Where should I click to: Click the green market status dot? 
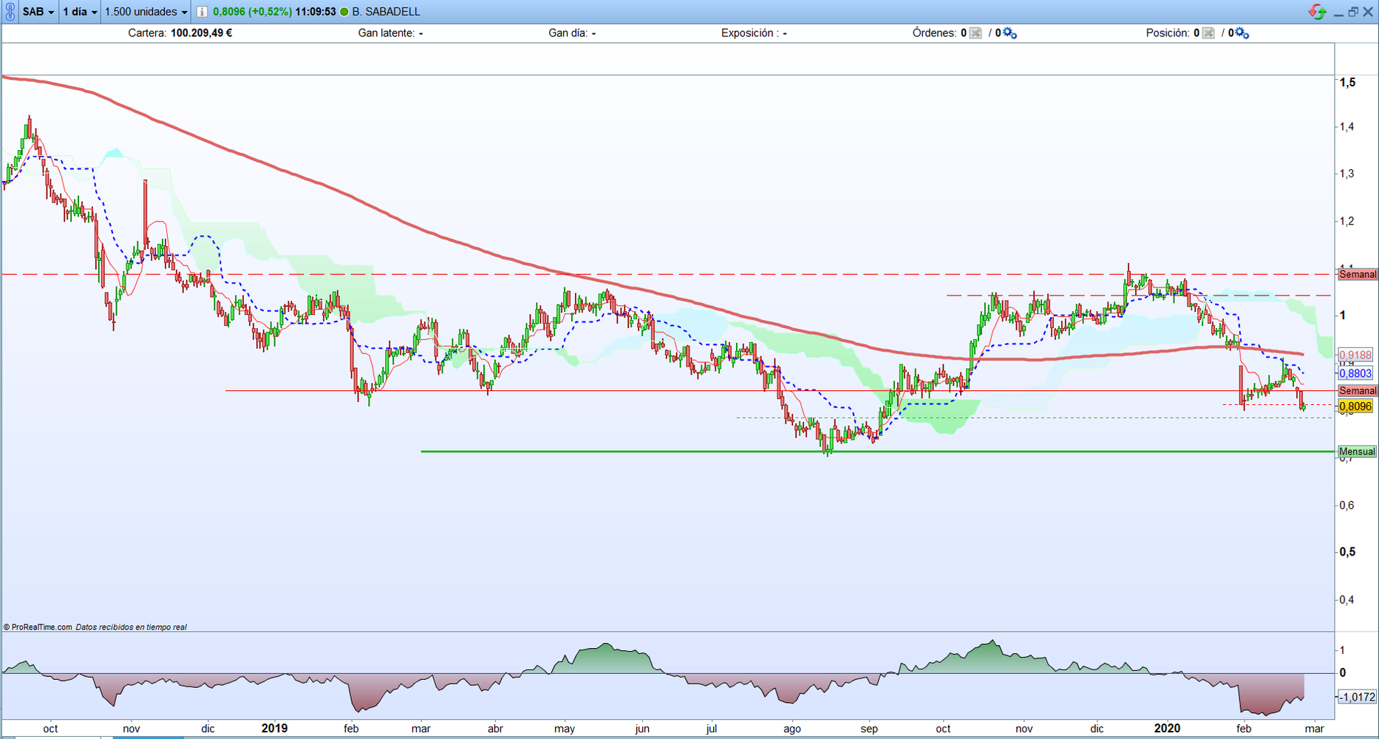pyautogui.click(x=344, y=12)
